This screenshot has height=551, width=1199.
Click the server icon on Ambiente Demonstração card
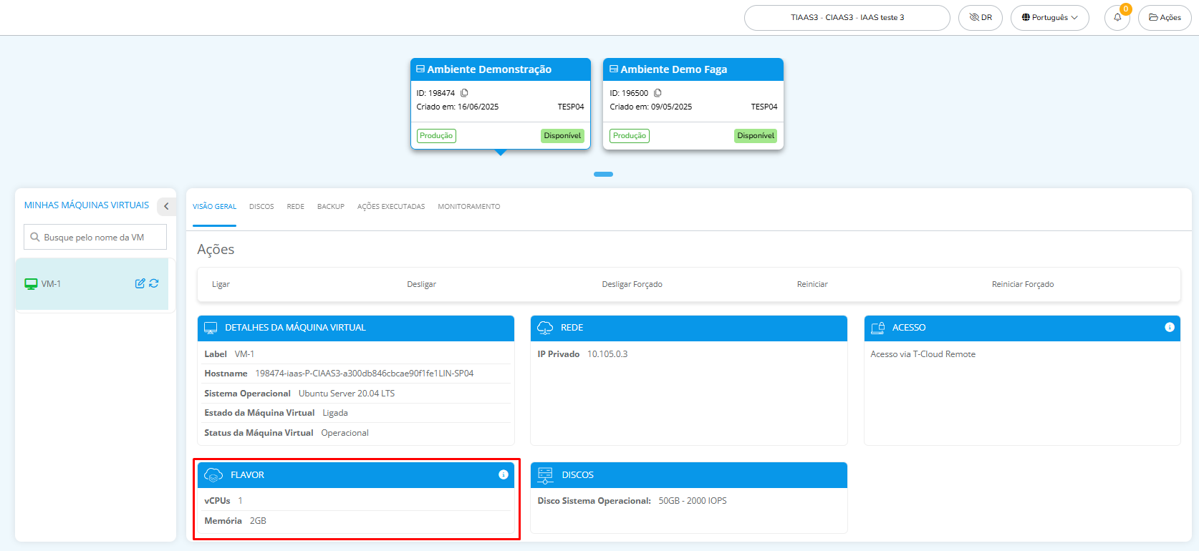420,69
